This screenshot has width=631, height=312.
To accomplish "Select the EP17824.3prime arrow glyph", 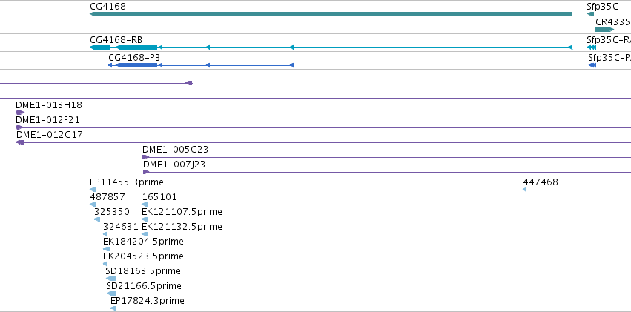I will (113, 308).
